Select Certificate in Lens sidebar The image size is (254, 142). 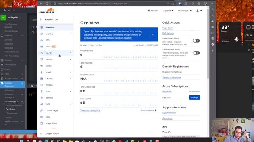point(10,109)
